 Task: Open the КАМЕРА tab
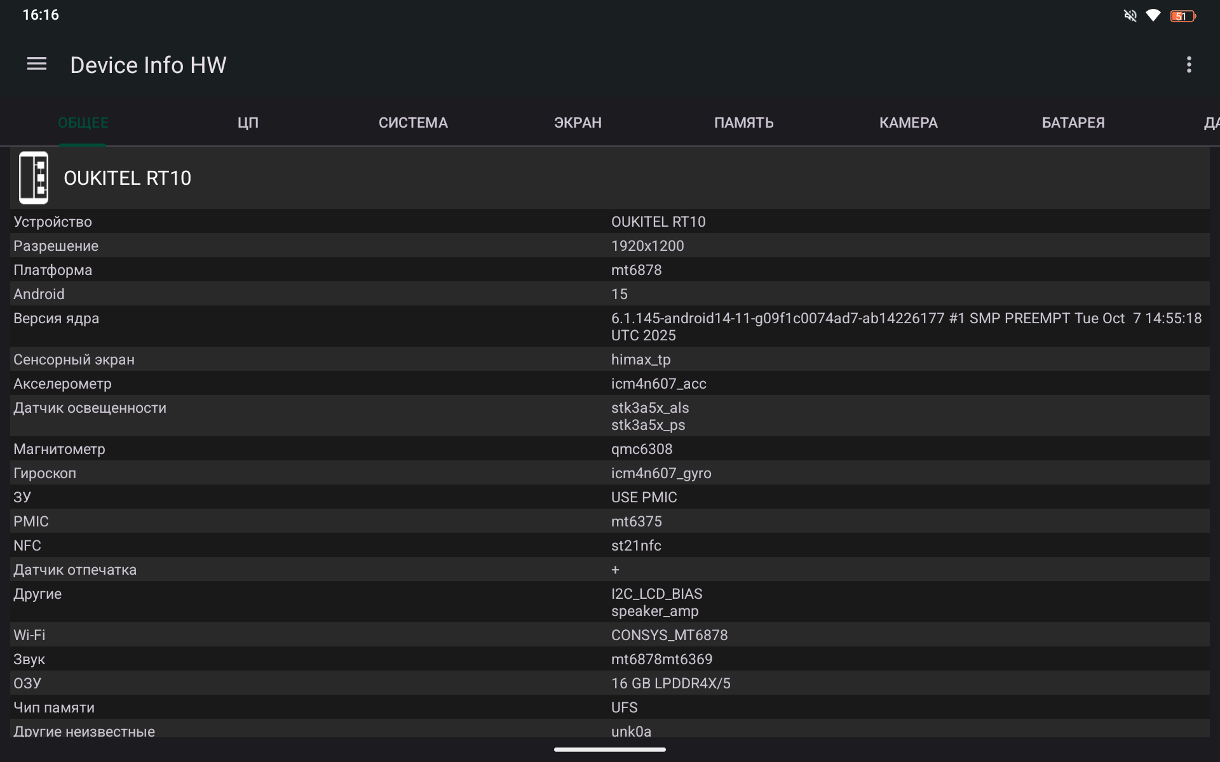tap(908, 123)
